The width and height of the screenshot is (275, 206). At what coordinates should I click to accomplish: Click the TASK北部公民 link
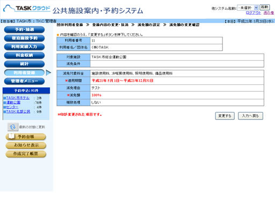pos(18,112)
